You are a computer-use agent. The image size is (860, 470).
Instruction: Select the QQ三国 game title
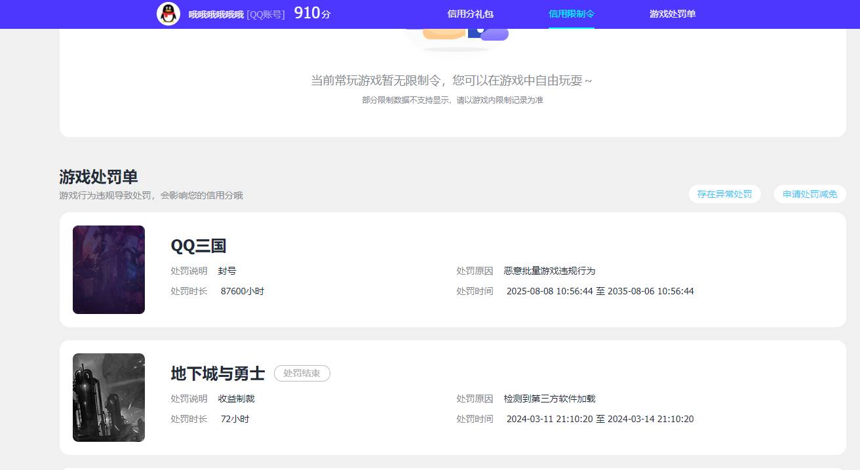point(198,246)
